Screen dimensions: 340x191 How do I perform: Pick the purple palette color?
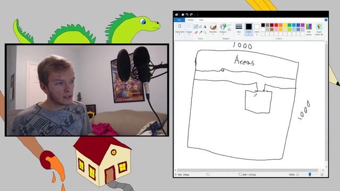coord(303,25)
